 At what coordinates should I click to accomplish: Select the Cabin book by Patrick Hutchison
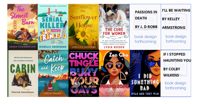click(x=23, y=73)
